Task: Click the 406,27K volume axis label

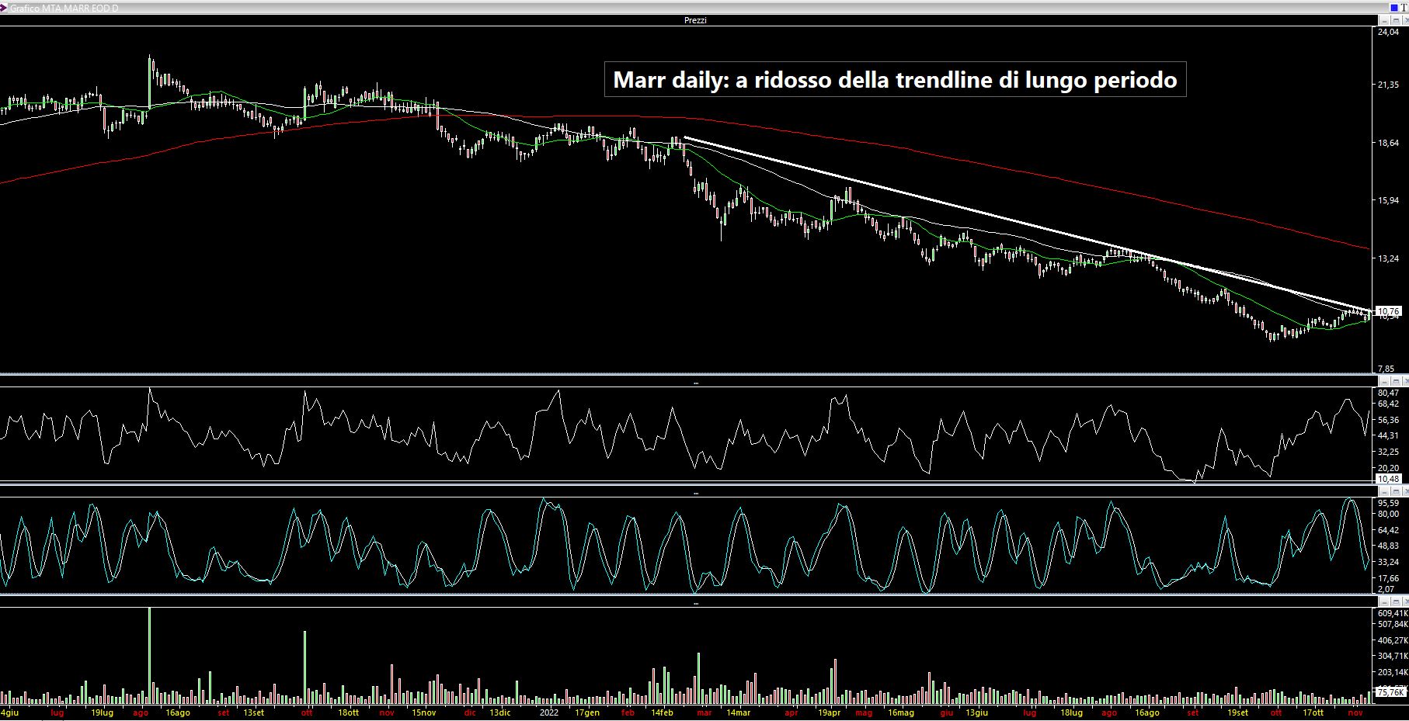Action: click(1393, 640)
